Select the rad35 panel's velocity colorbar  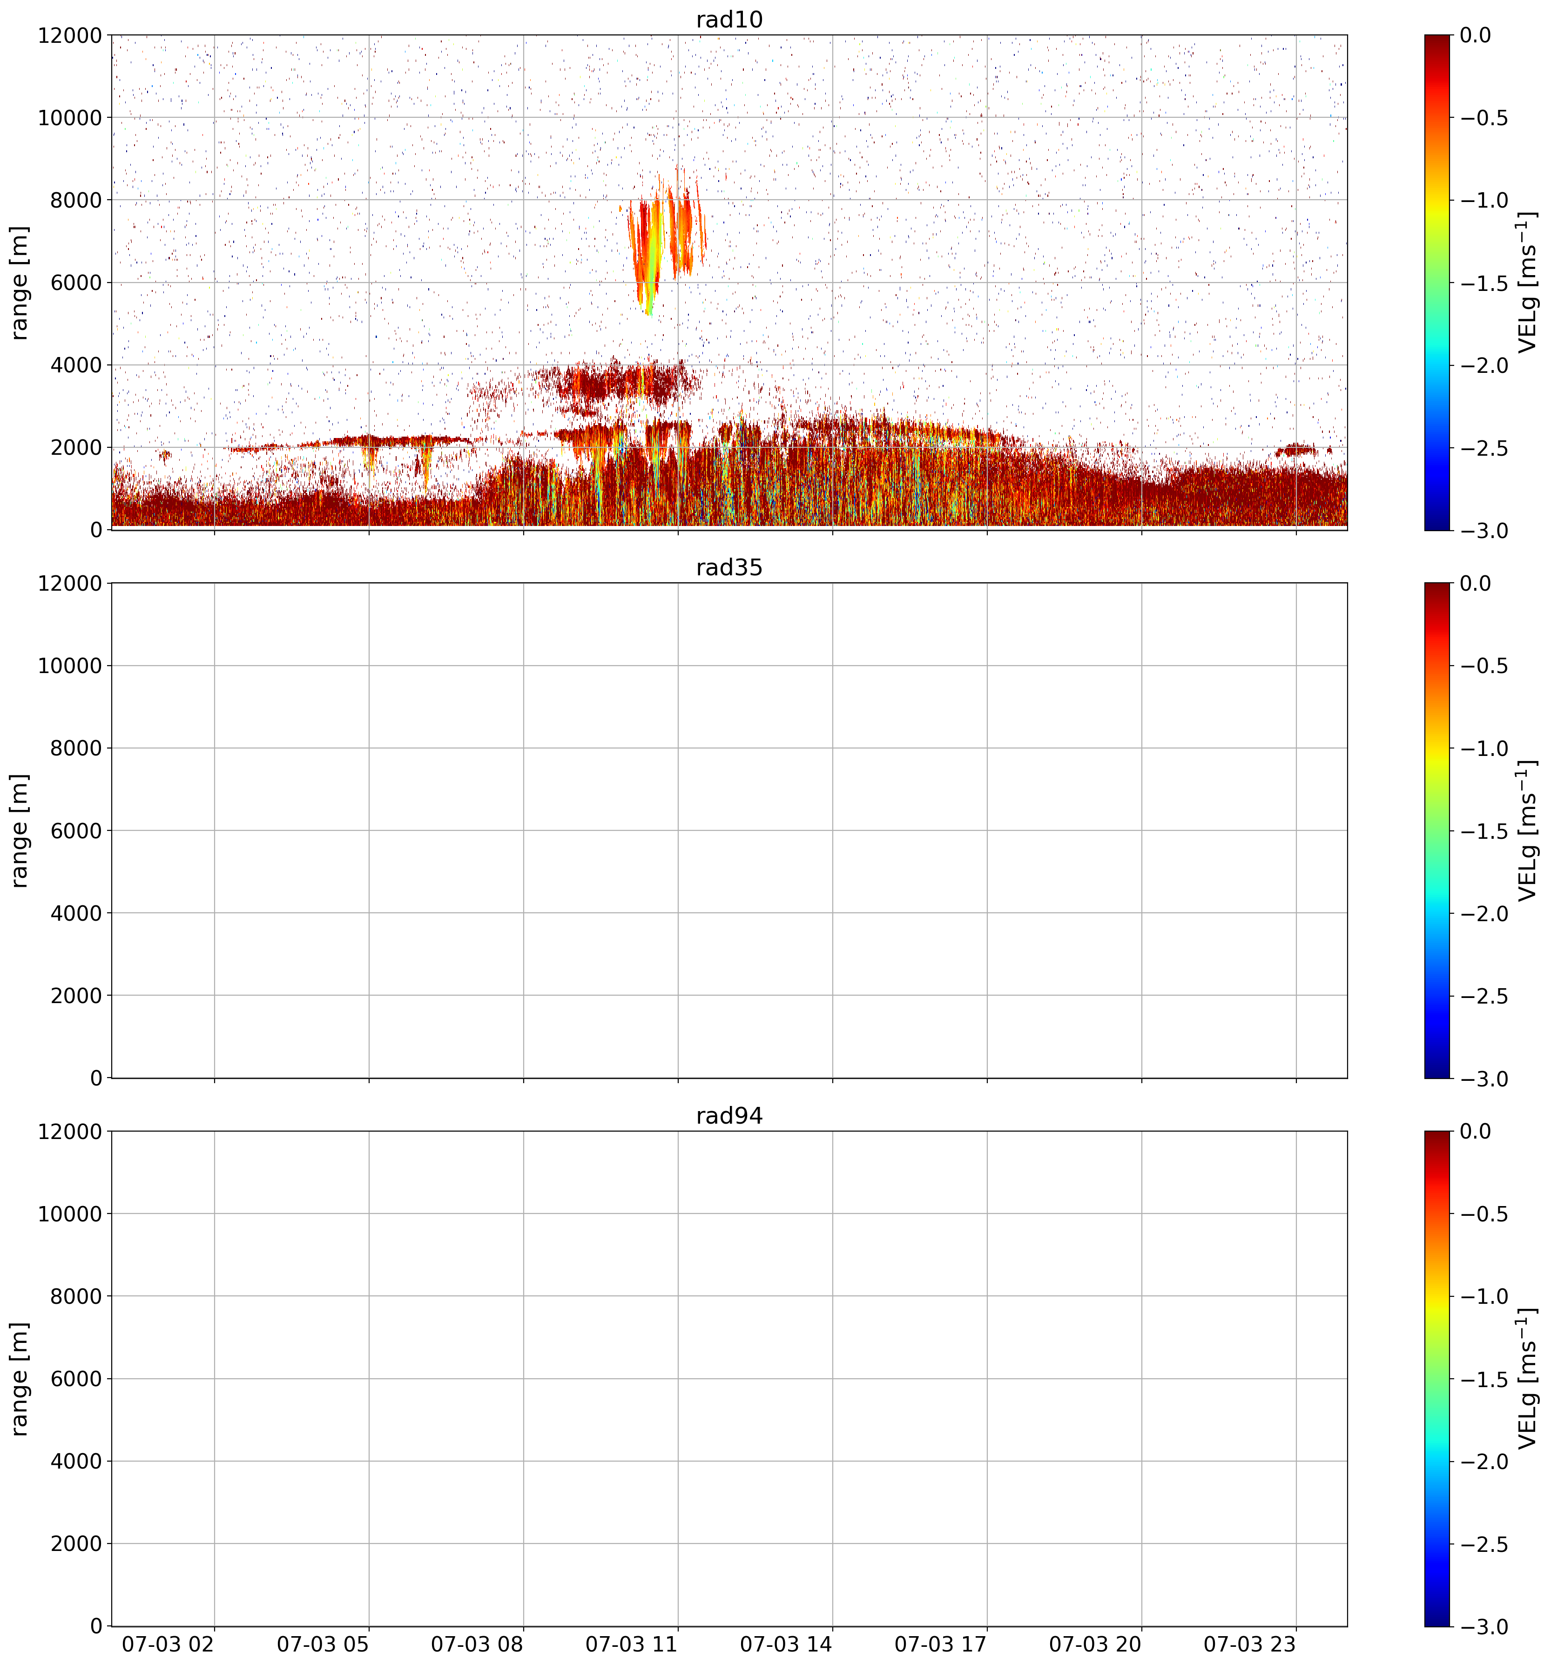pyautogui.click(x=1436, y=831)
